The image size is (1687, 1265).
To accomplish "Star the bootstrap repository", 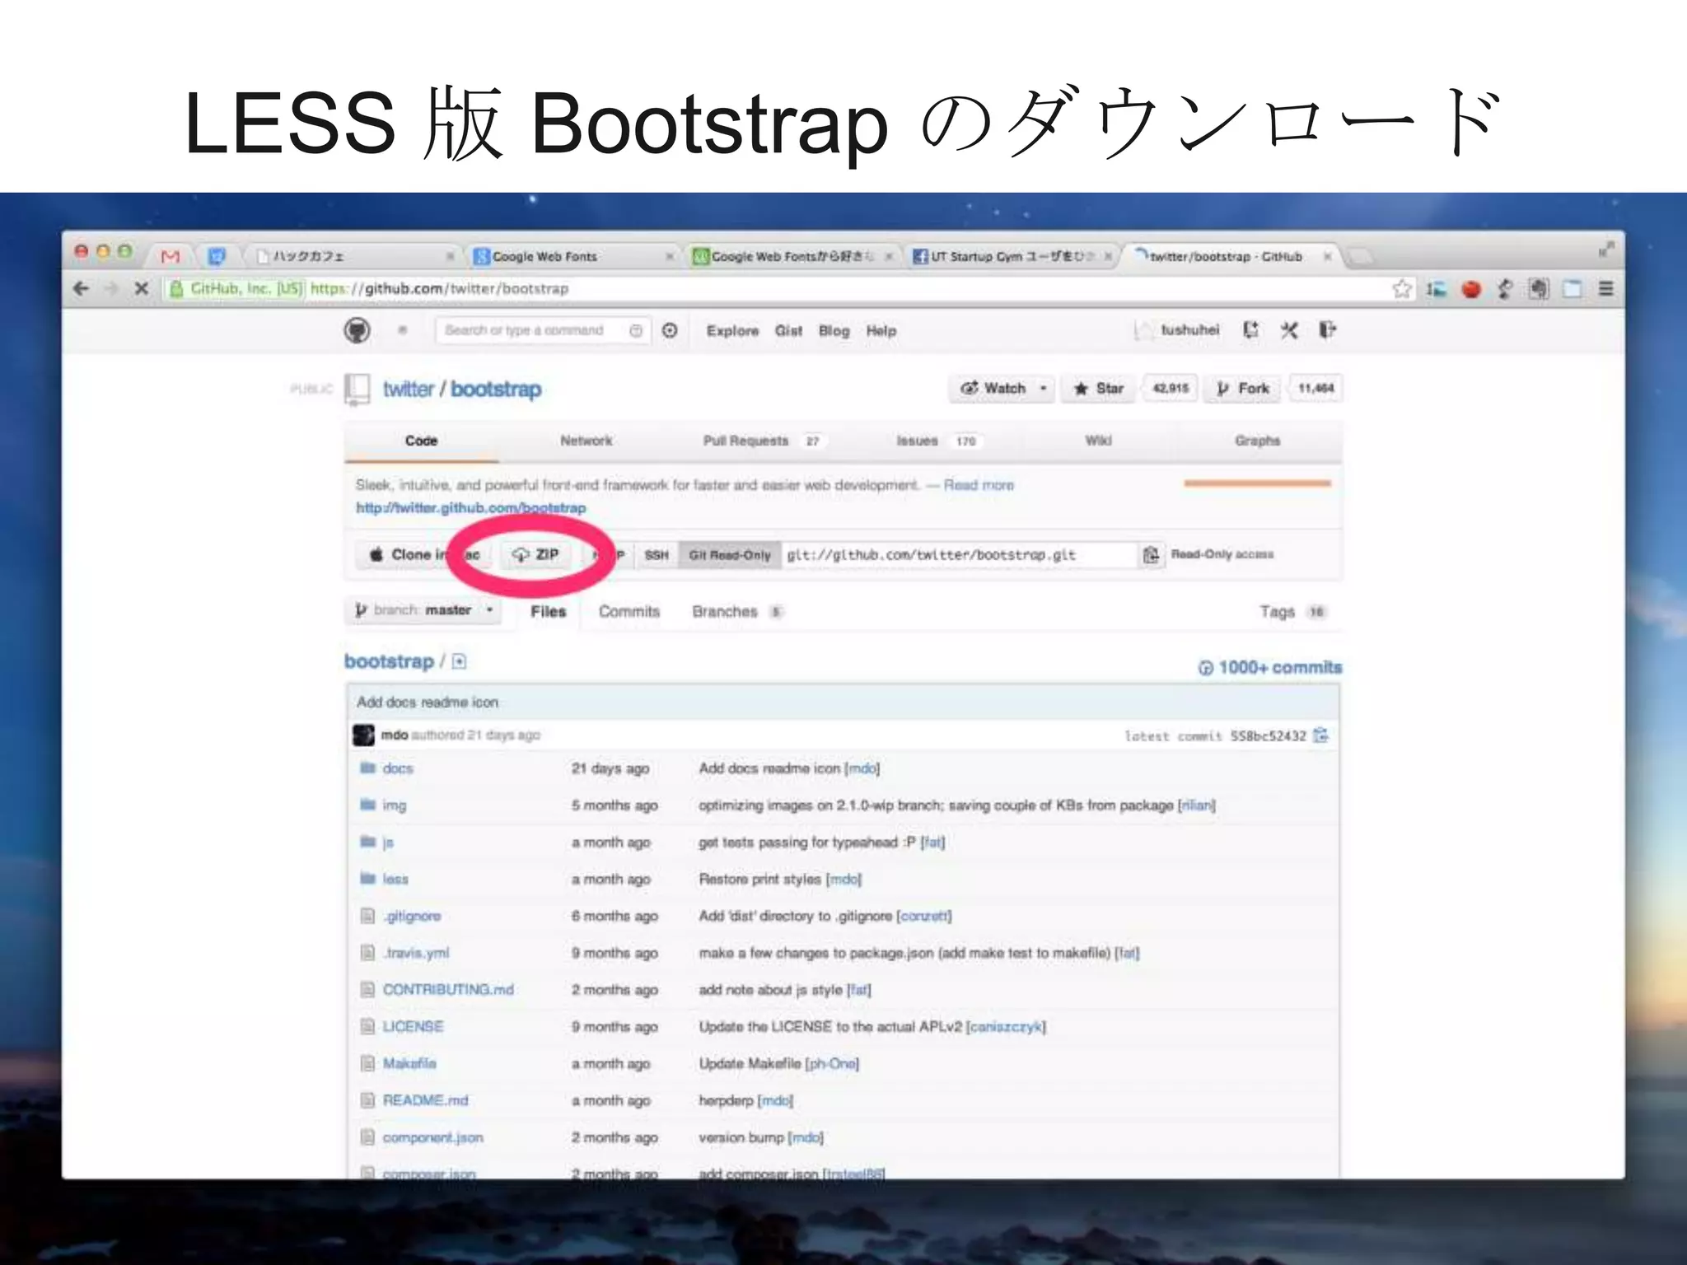I will tap(1099, 389).
